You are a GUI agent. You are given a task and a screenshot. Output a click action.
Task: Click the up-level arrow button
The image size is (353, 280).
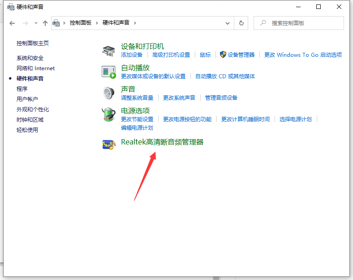45,23
